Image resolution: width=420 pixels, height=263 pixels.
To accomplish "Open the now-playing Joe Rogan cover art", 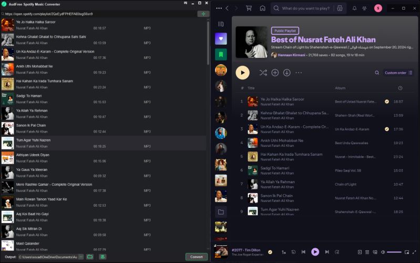I will [x=221, y=251].
